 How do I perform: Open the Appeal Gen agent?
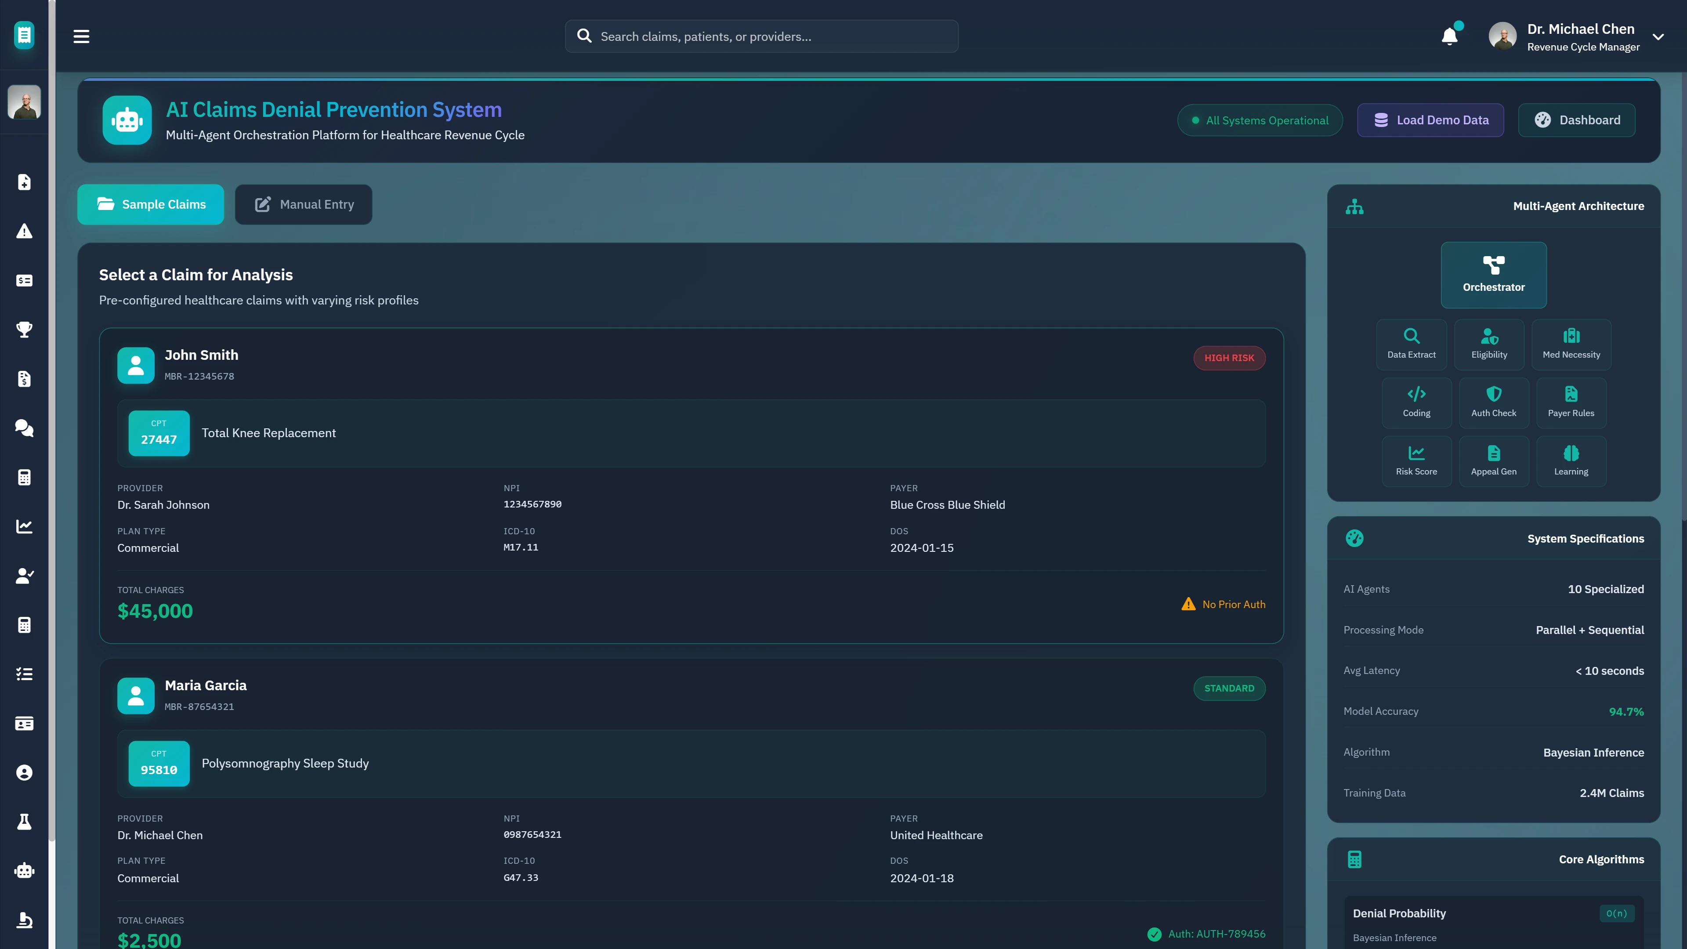tap(1494, 460)
